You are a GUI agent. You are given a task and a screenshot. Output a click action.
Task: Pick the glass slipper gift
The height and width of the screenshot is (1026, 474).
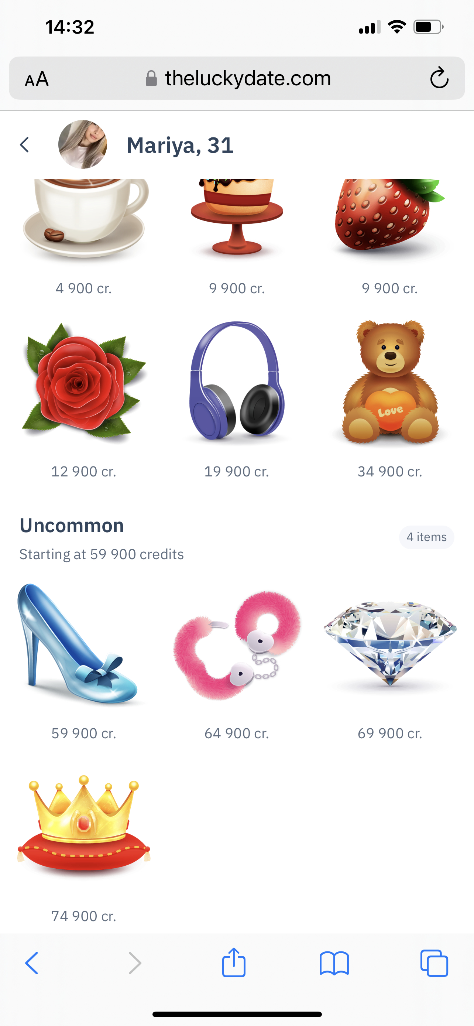tap(78, 644)
